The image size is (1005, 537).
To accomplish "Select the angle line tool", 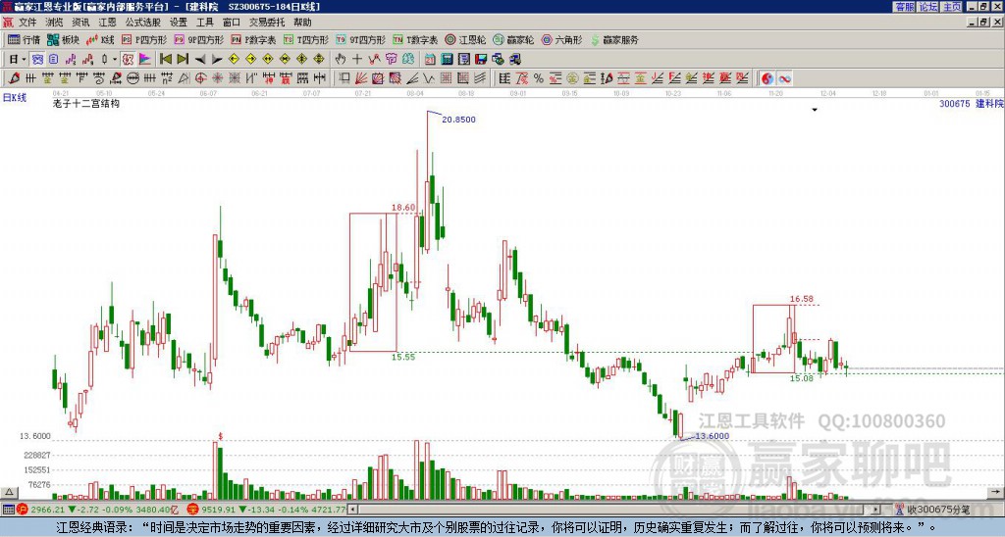I will point(413,78).
